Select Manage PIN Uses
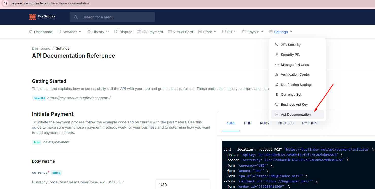The height and width of the screenshot is (189, 375). click(297, 65)
